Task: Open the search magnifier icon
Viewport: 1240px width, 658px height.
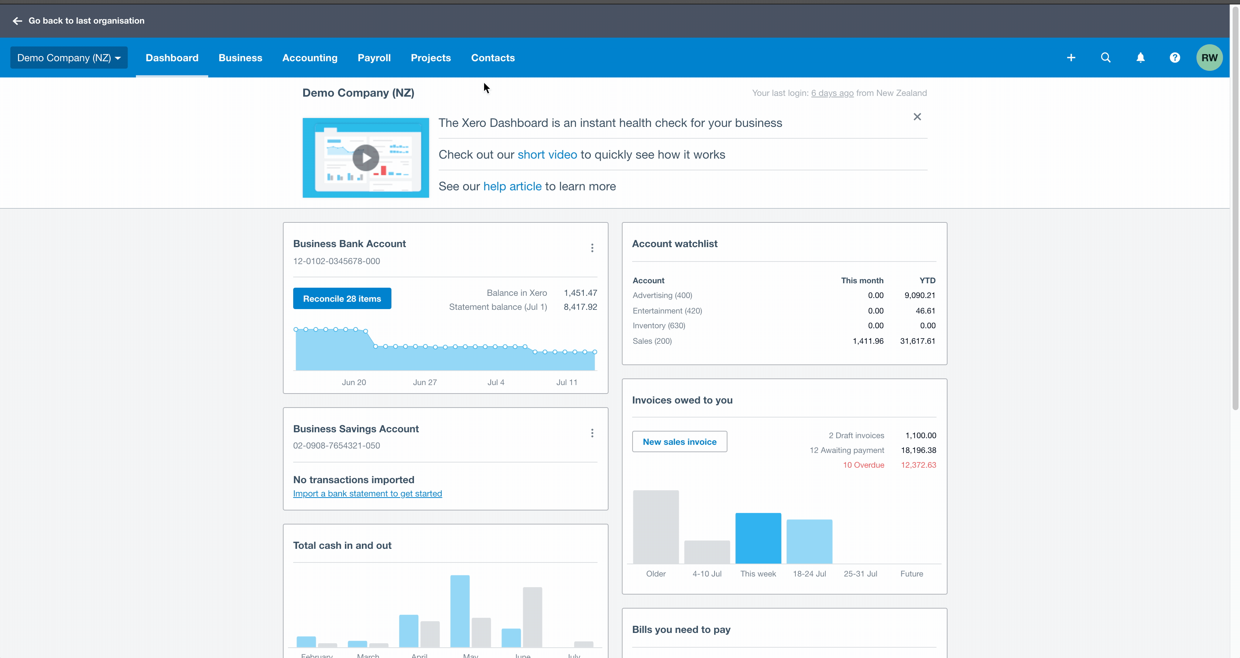Action: (x=1106, y=58)
